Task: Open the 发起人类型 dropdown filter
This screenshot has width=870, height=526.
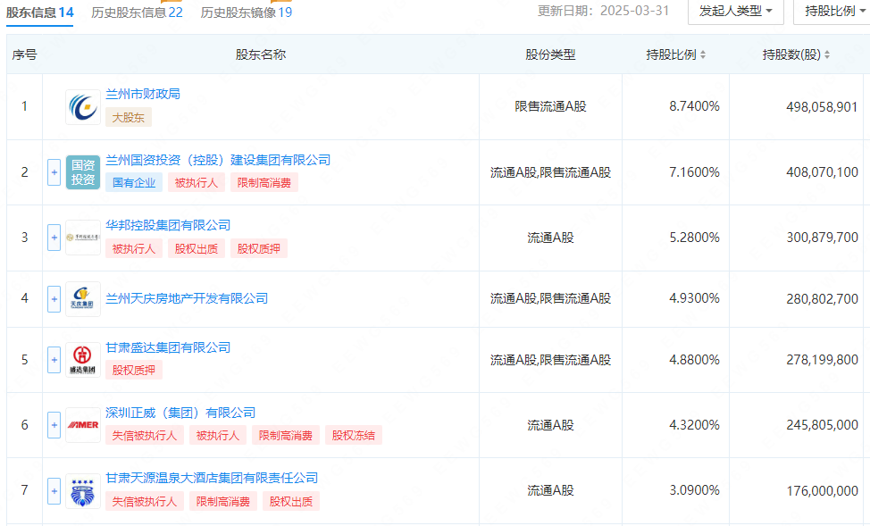Action: point(736,11)
